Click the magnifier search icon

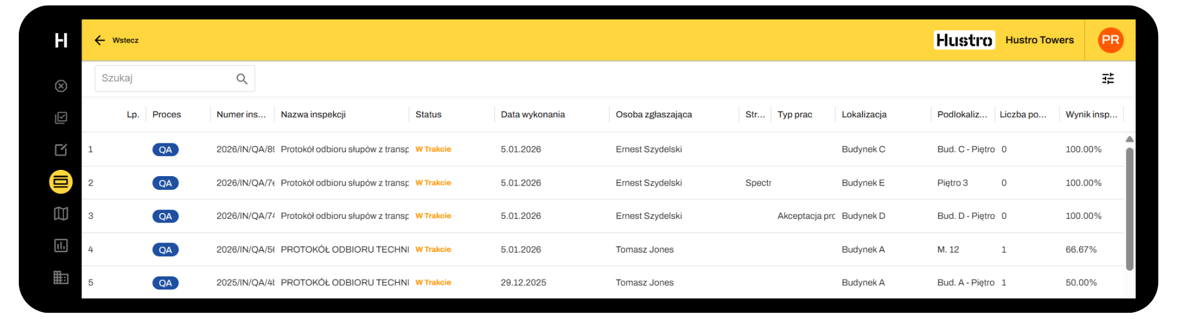click(x=242, y=79)
